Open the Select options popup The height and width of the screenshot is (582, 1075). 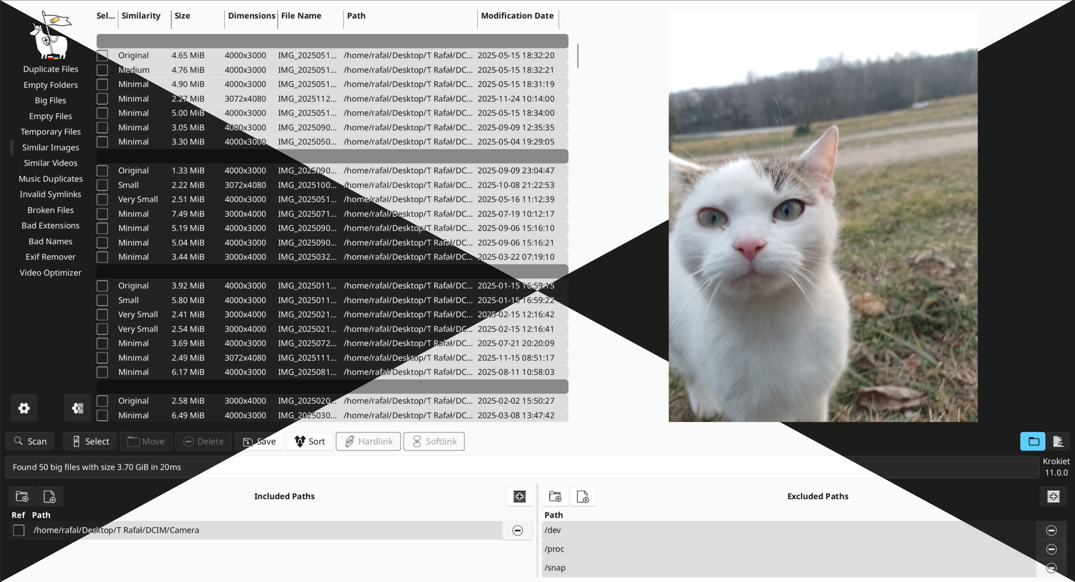(x=90, y=441)
